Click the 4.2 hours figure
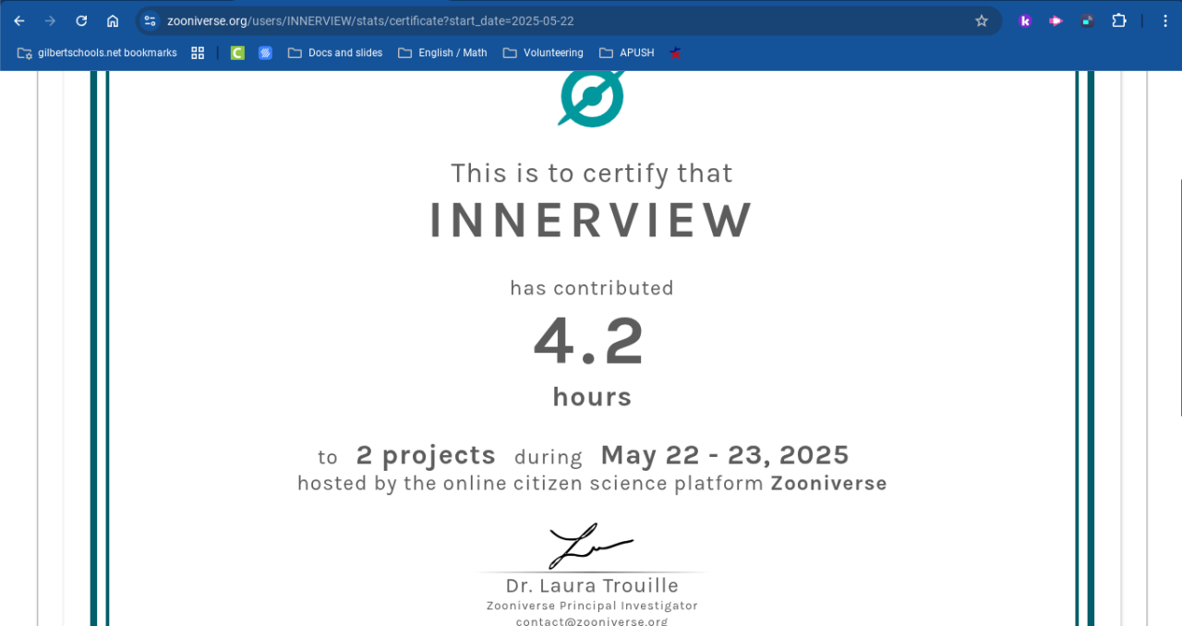The width and height of the screenshot is (1182, 626). pos(589,342)
